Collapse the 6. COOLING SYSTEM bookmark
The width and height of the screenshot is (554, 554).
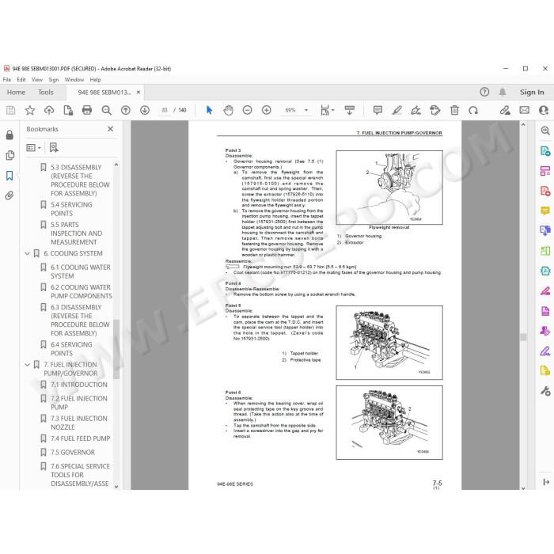click(x=27, y=253)
